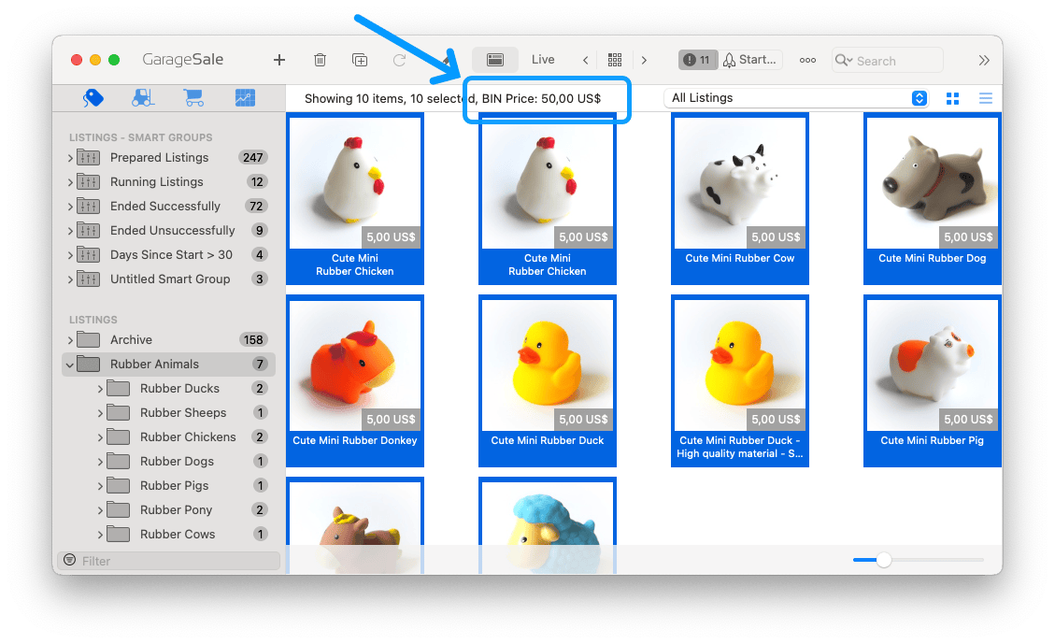Show hidden toolbar items with double chevron
Screen dimensions: 1055x644
(x=984, y=60)
